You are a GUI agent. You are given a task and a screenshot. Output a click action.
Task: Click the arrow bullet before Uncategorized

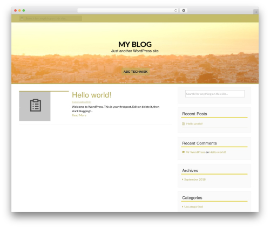183,206
